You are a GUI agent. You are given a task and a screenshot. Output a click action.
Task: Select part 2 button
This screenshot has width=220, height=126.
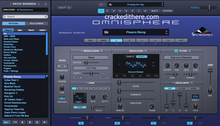[x=107, y=11]
